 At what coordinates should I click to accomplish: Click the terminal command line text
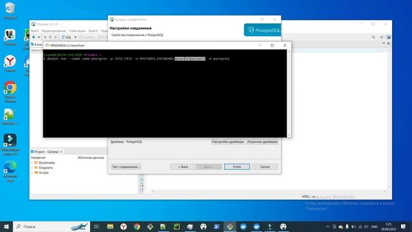(x=136, y=59)
